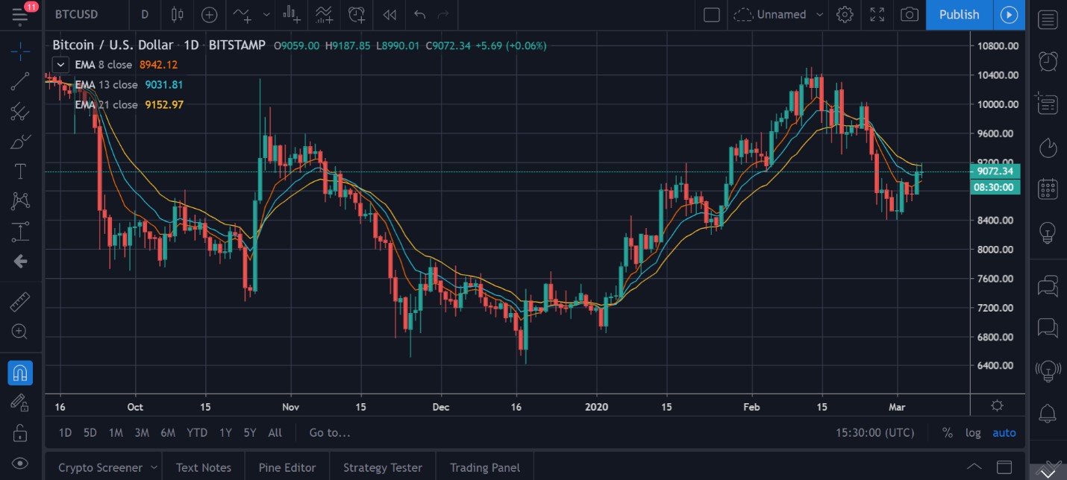
Task: Toggle auto scaling of the chart
Action: pyautogui.click(x=1004, y=432)
